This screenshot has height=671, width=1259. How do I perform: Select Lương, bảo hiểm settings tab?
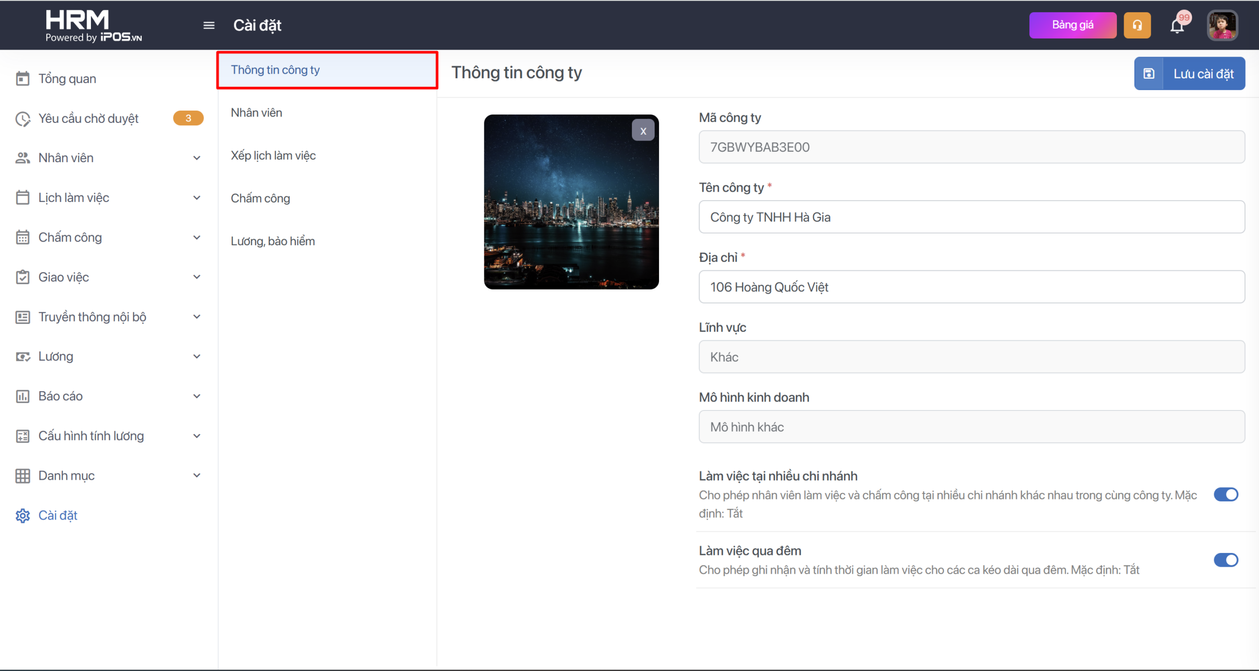(273, 241)
